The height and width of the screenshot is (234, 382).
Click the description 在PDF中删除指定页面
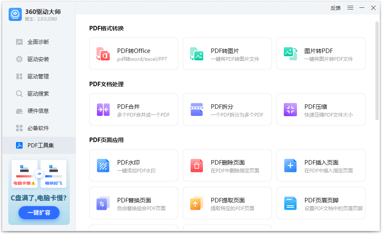point(235,170)
